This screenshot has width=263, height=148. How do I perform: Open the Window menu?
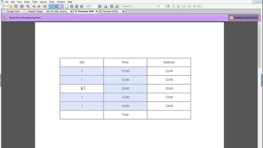point(61,2)
